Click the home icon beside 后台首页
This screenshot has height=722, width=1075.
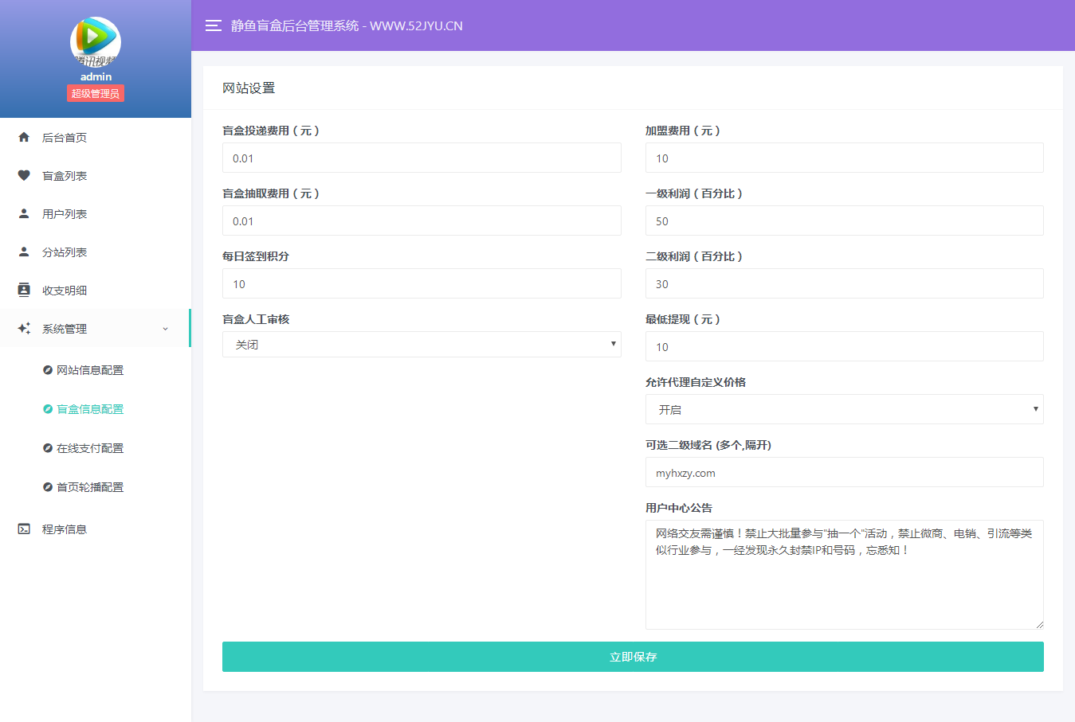(x=24, y=137)
